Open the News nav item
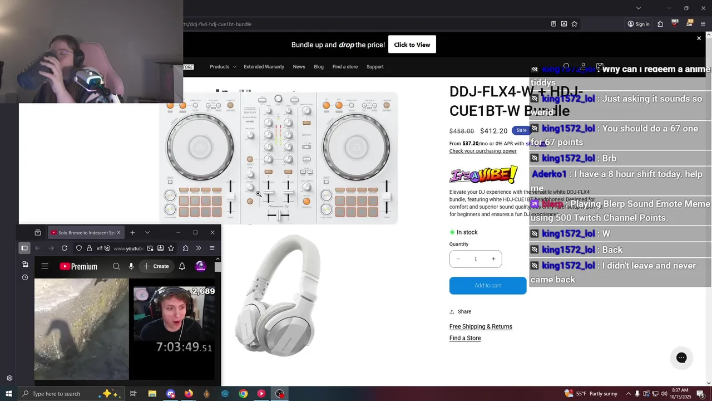 click(299, 67)
